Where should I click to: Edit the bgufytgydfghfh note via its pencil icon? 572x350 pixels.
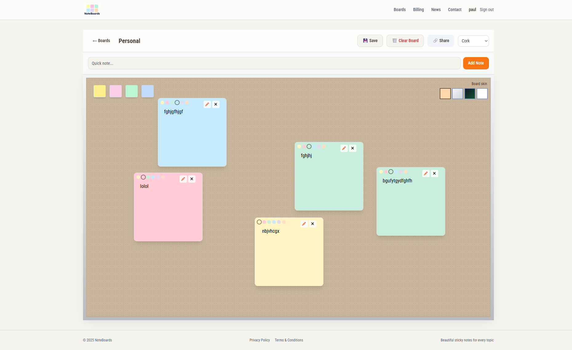[426, 173]
